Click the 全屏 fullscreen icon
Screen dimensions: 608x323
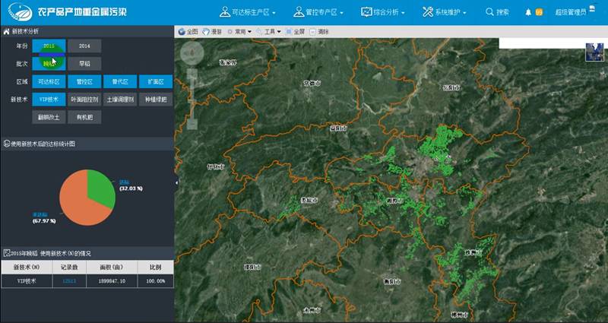pyautogui.click(x=289, y=32)
